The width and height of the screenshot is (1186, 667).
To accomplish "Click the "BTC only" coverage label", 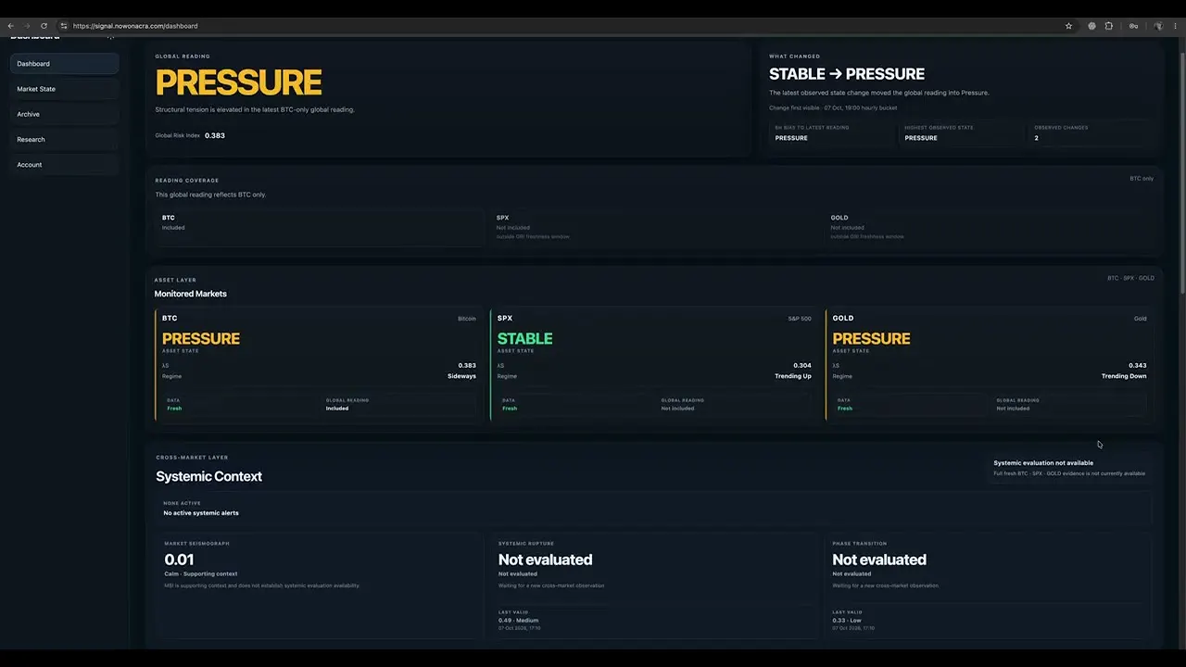I will pos(1142,178).
